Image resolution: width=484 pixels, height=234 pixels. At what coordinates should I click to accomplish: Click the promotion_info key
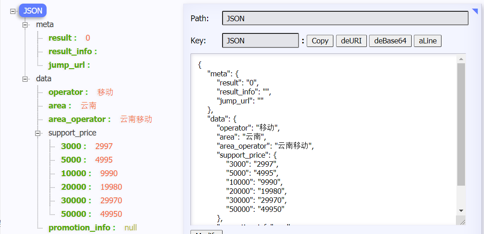[x=82, y=228]
